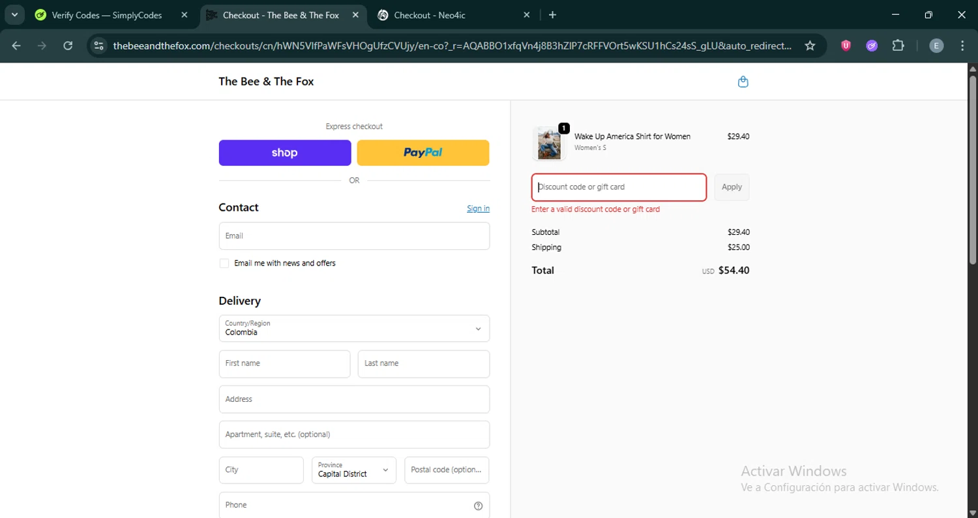Viewport: 978px width, 518px height.
Task: Open the red shield extension icon
Action: (846, 46)
